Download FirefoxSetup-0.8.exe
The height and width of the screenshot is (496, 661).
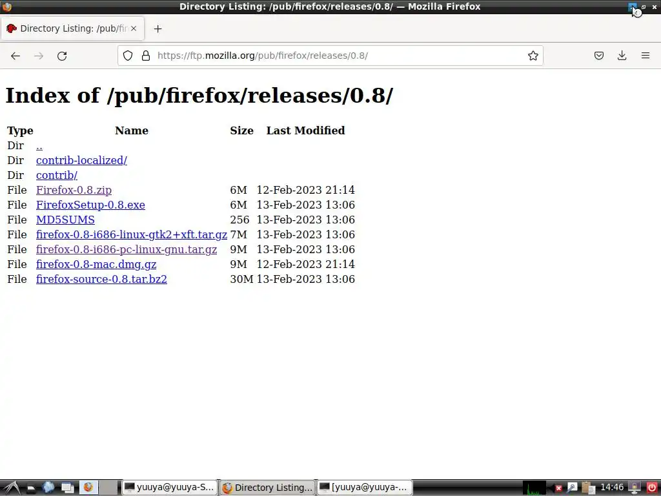click(x=90, y=205)
